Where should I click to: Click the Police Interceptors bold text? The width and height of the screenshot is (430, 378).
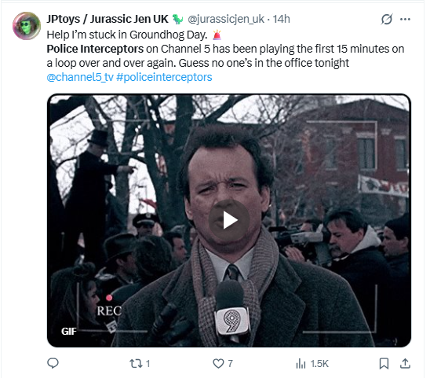pos(95,49)
